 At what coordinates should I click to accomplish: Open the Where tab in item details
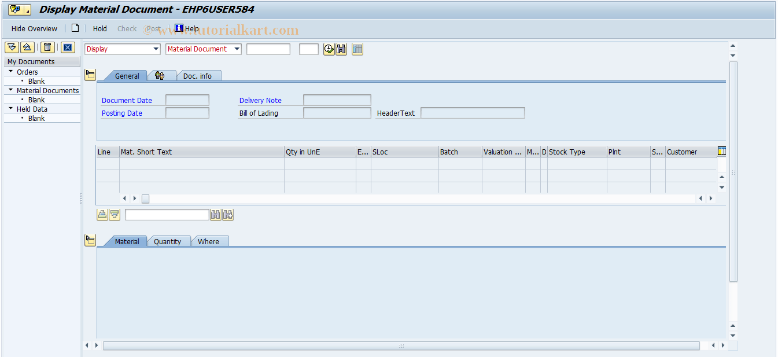(x=209, y=241)
